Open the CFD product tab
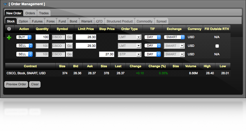 pyautogui.click(x=99, y=21)
